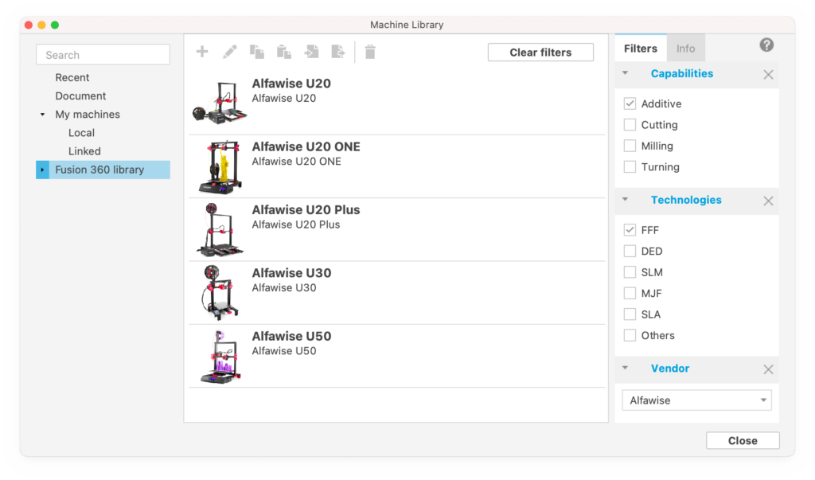The width and height of the screenshot is (815, 480).
Task: Click the Vendor section heading
Action: (x=670, y=369)
